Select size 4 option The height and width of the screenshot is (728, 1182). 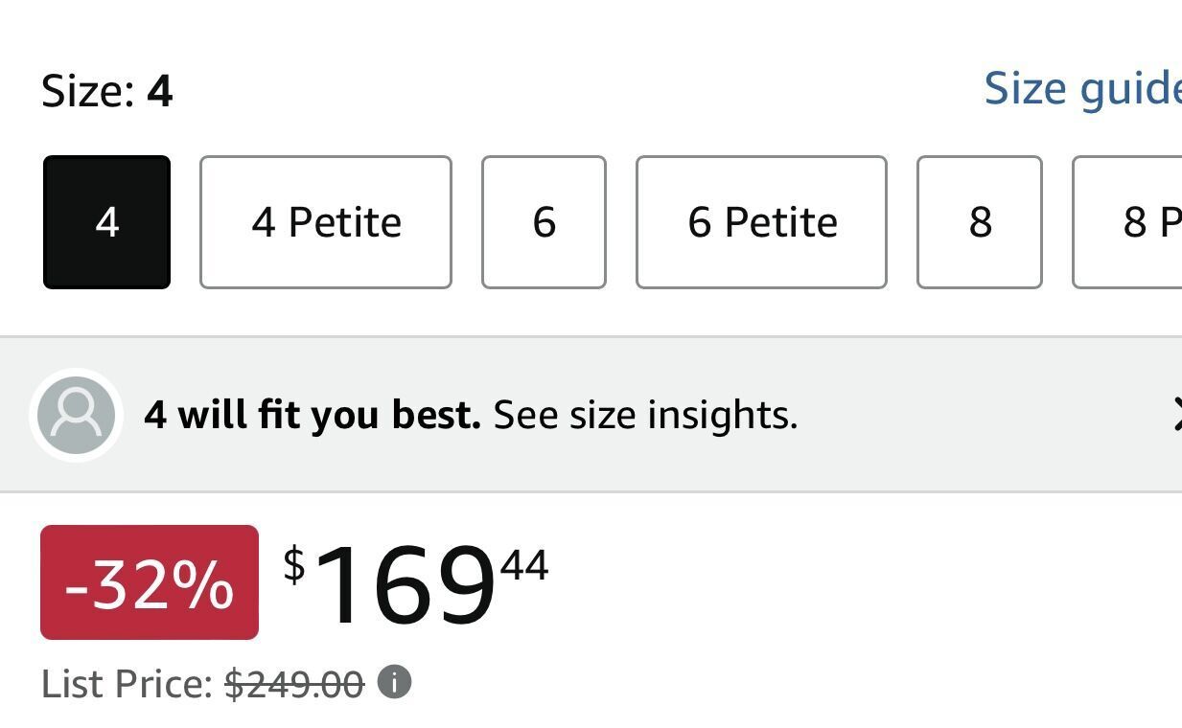click(x=106, y=222)
